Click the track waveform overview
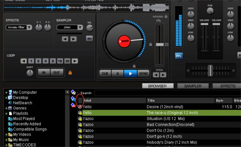This screenshot has width=241, height=147. click(86, 7)
